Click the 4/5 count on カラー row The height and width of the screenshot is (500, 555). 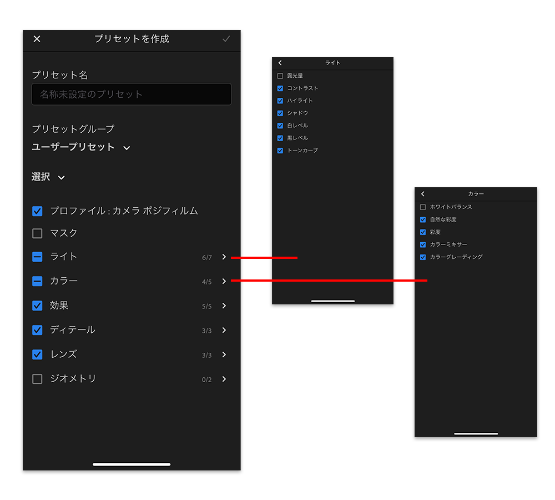[x=206, y=282]
